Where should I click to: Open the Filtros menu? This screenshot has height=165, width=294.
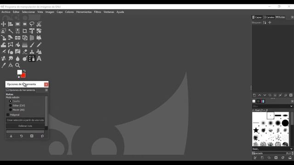point(97,12)
